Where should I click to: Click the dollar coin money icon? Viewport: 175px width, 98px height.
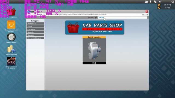[159, 5]
